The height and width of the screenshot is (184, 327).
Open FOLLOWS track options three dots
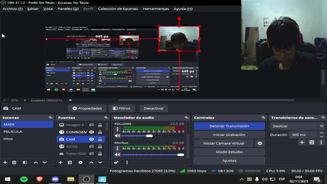[118, 129]
